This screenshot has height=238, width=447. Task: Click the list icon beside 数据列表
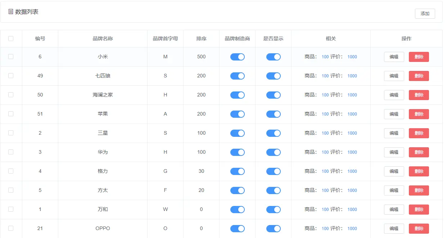click(x=11, y=12)
